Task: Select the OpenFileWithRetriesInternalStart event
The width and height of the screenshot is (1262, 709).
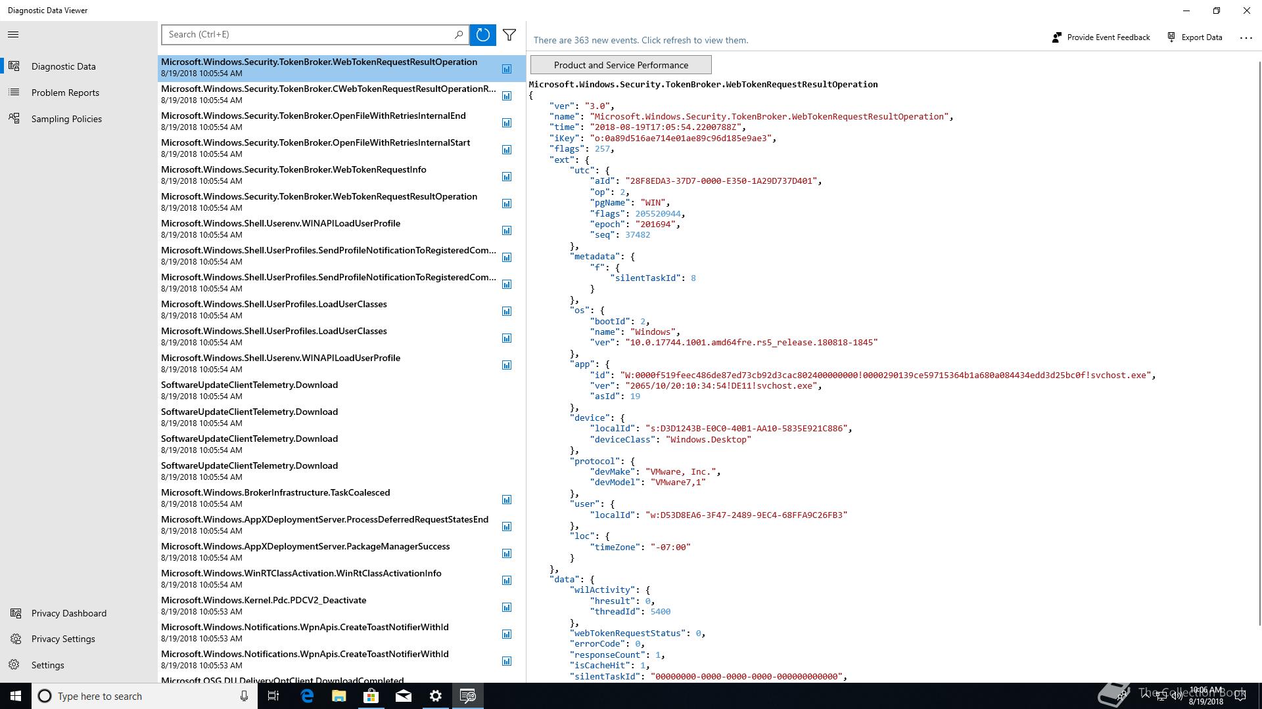Action: [342, 148]
